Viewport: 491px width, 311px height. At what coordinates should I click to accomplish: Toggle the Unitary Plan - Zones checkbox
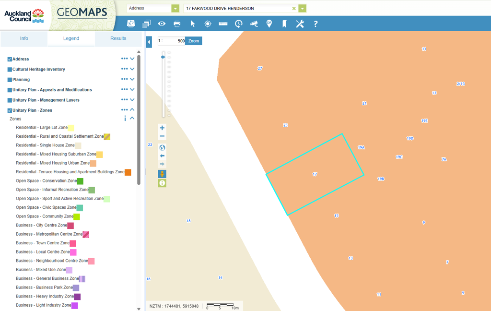(10, 111)
